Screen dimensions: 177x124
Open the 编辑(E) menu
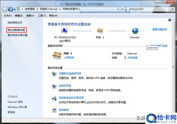[x=19, y=16]
